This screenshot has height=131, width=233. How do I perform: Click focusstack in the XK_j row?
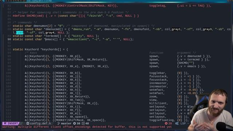pos(158,76)
